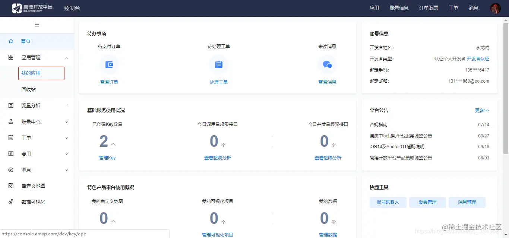Click the 工单 document icon in sidebar
This screenshot has width=509, height=238.
10,137
